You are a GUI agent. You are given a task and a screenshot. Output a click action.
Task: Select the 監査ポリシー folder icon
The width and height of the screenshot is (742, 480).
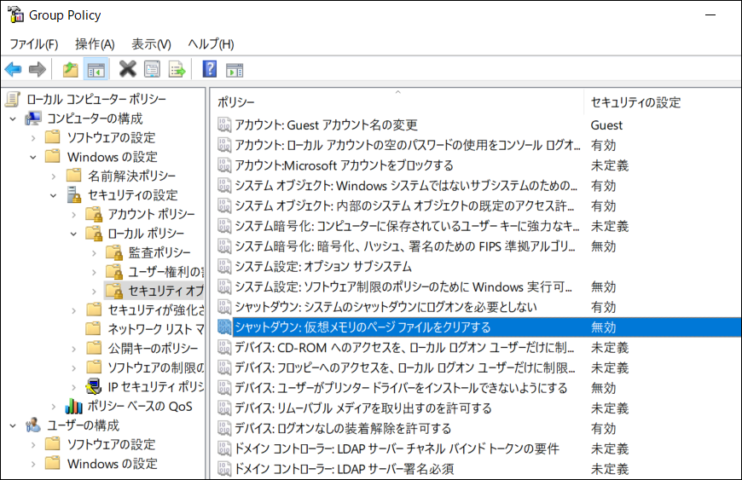tap(114, 252)
